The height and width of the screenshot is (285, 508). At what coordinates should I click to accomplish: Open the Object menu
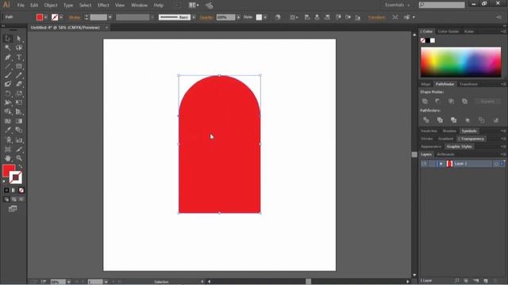point(51,6)
